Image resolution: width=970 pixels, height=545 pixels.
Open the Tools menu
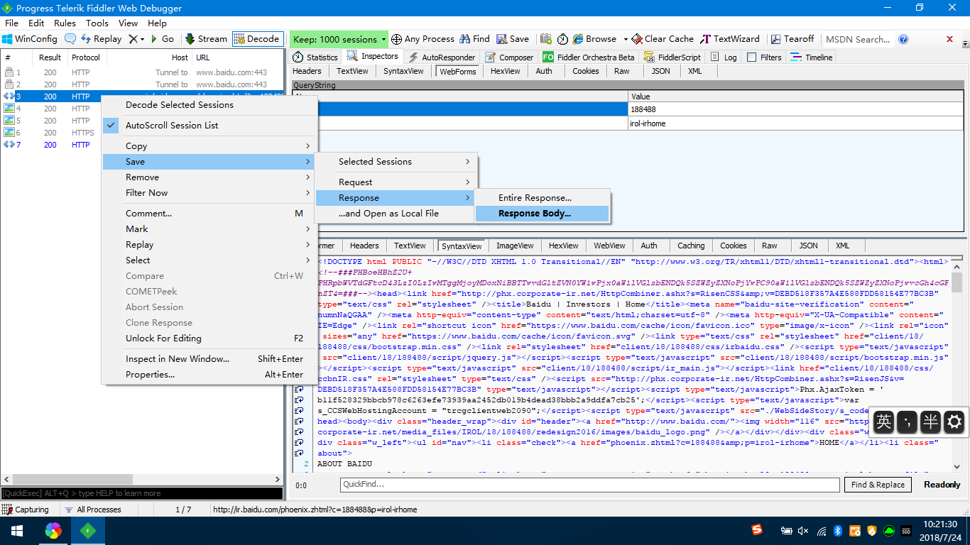[x=97, y=23]
